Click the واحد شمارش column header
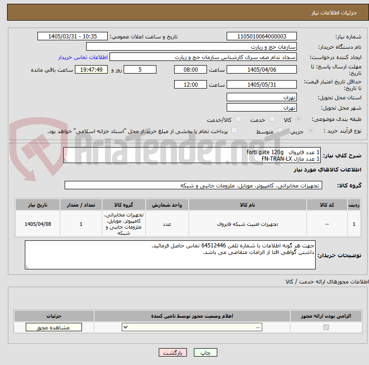The height and width of the screenshot is (365, 369). point(167,205)
